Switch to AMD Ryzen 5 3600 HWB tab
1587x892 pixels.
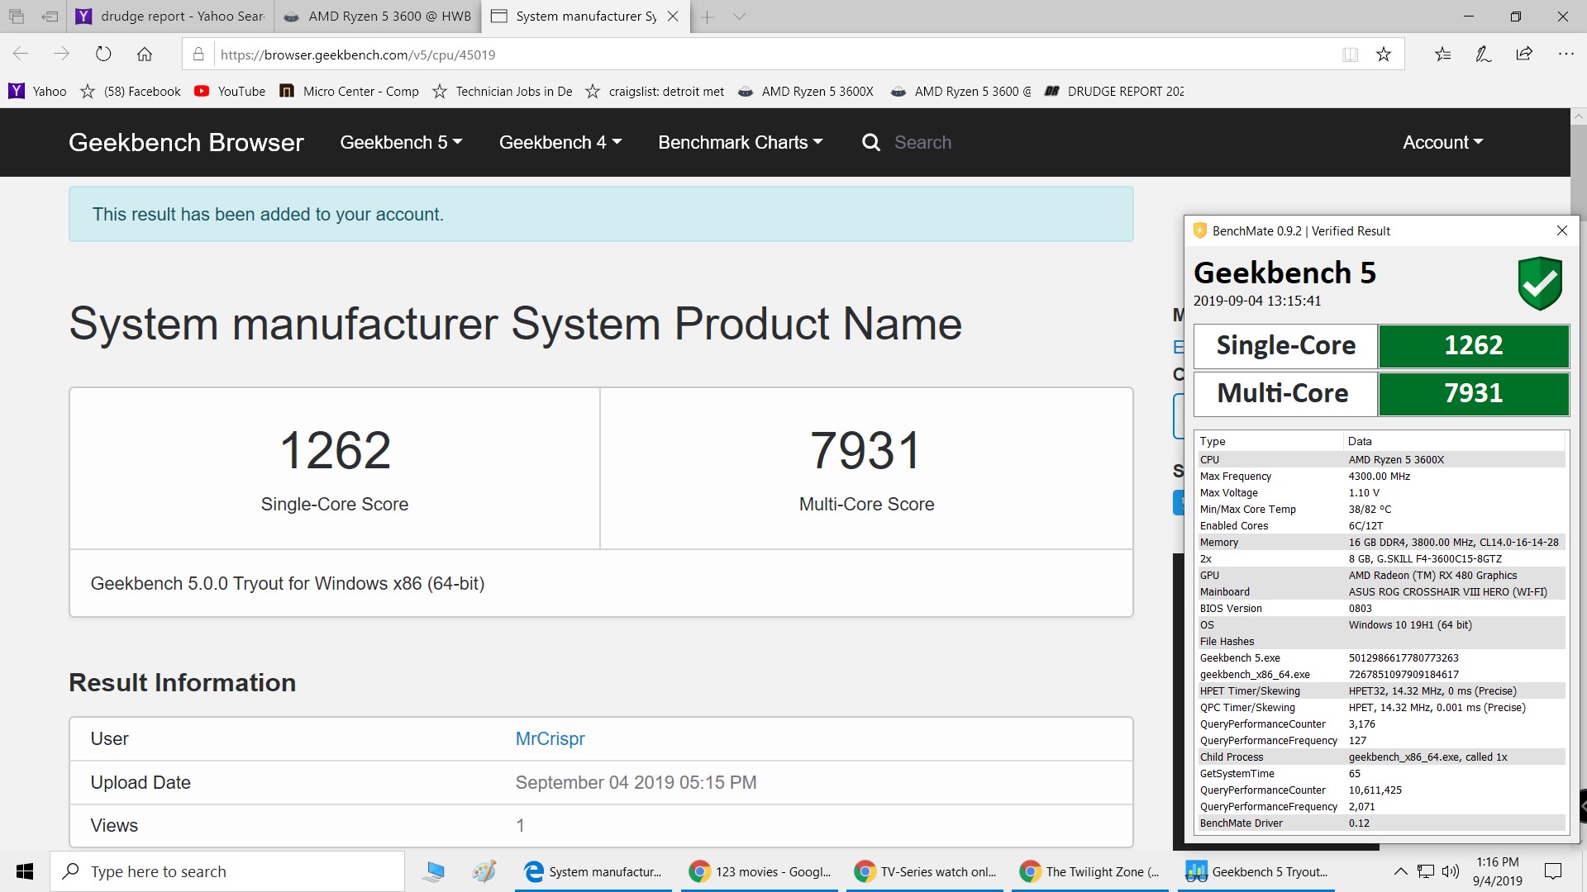tap(377, 17)
